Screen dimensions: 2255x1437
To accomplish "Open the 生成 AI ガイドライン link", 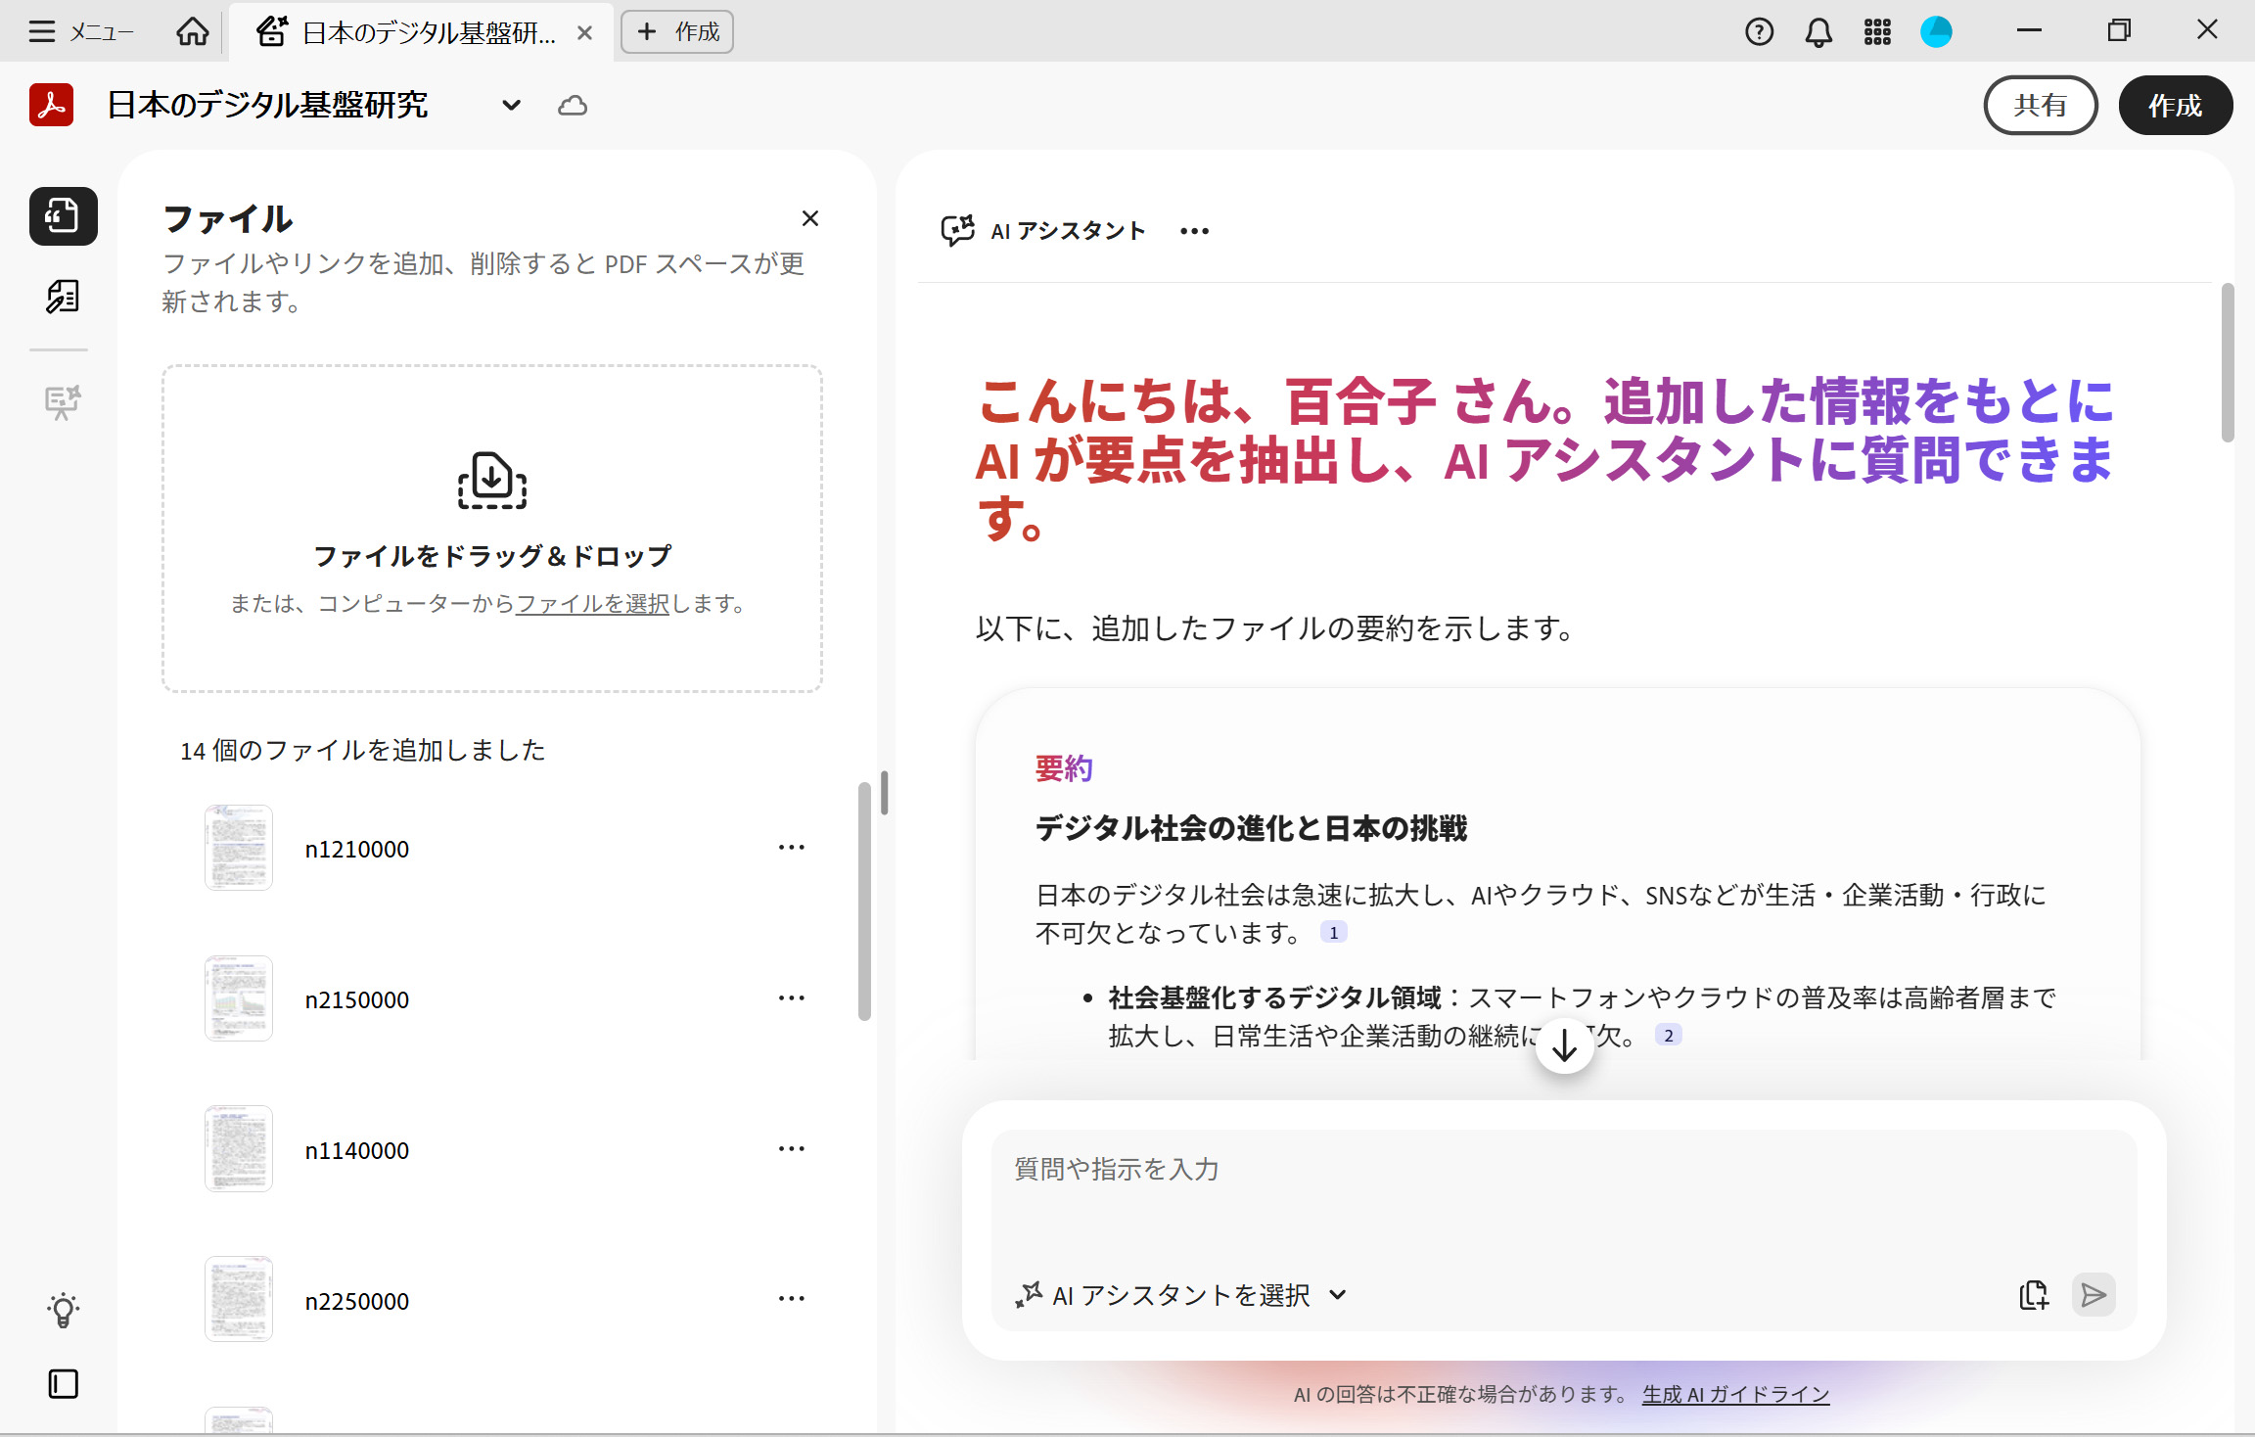I will pos(1735,1394).
